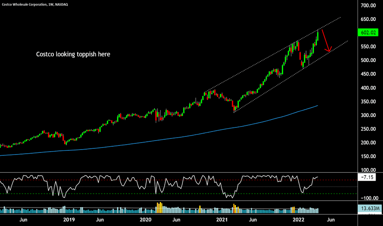Click the 150.00 price axis label
The image size is (383, 226).
pos(368,156)
